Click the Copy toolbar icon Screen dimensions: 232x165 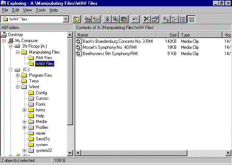pos(115,19)
